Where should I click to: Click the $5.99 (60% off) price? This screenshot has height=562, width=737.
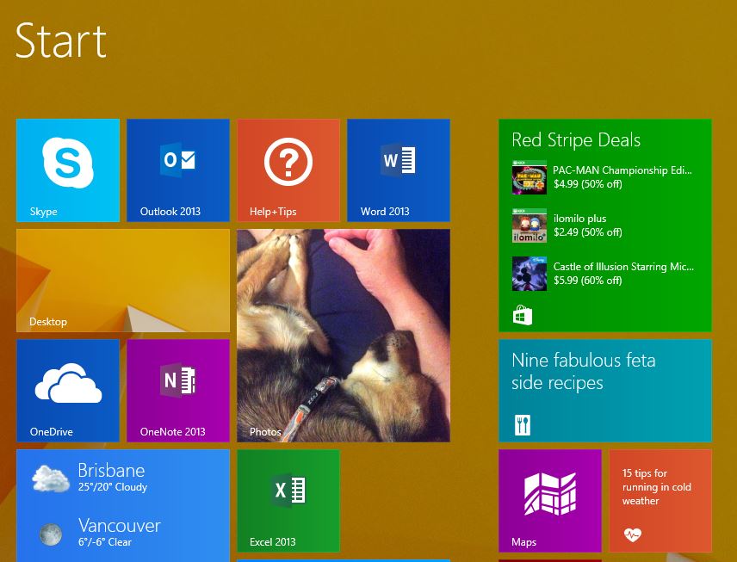click(x=587, y=281)
